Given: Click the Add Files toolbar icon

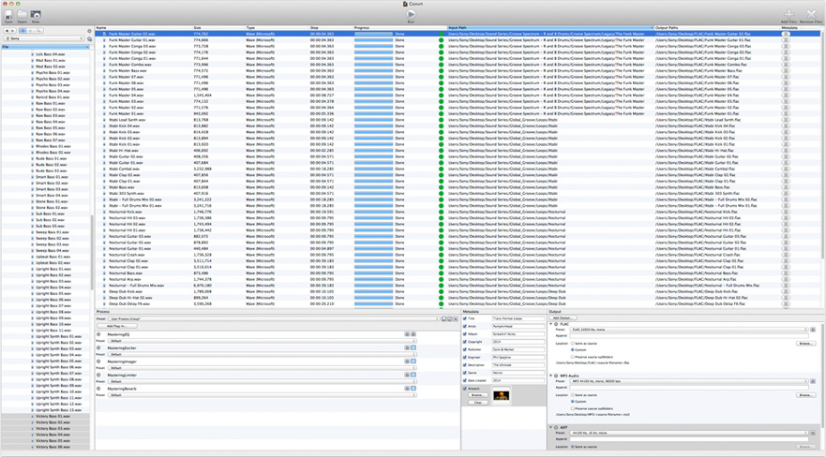Looking at the screenshot, I should [788, 15].
